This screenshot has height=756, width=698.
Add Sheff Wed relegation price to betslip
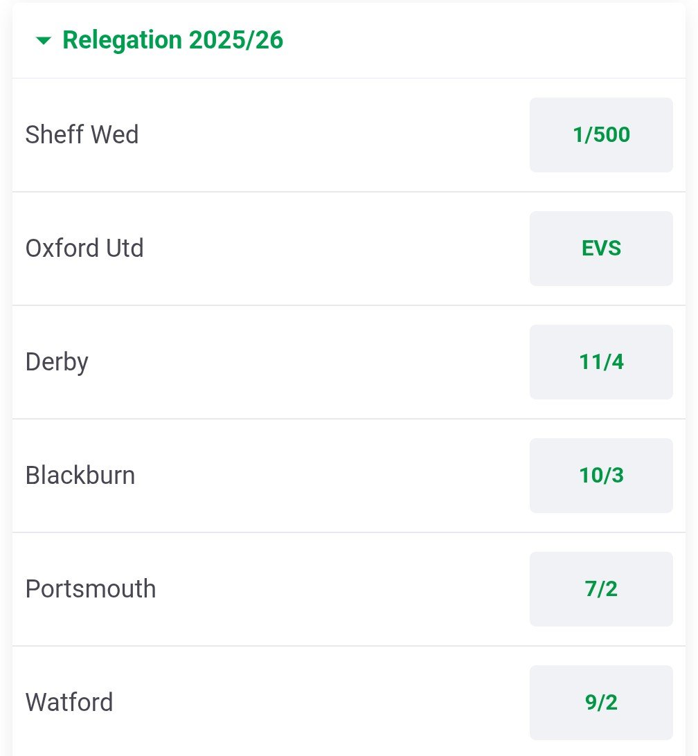[601, 134]
